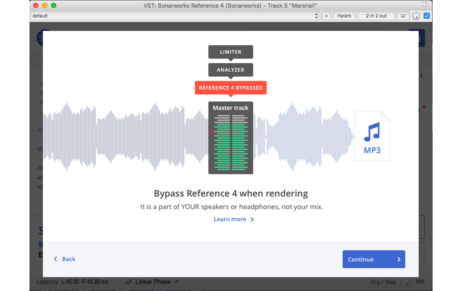
Task: Click the Continue button
Action: (x=374, y=259)
